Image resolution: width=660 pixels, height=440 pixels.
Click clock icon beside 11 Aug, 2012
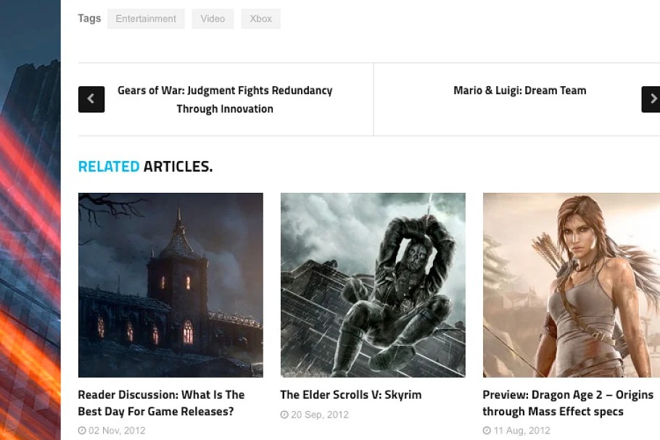pos(487,431)
